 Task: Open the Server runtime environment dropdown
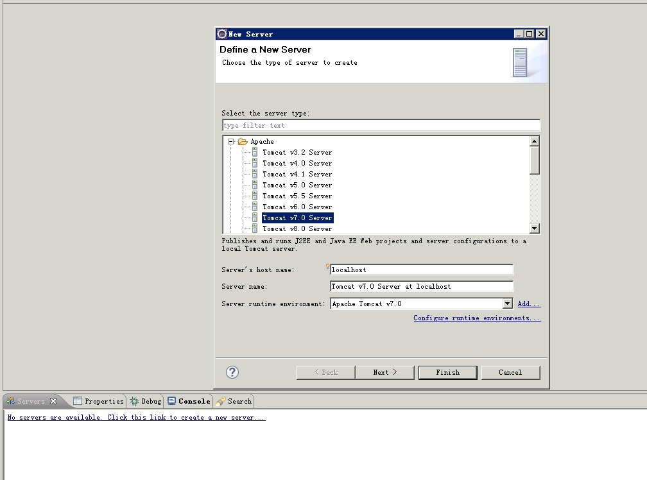[x=508, y=304]
